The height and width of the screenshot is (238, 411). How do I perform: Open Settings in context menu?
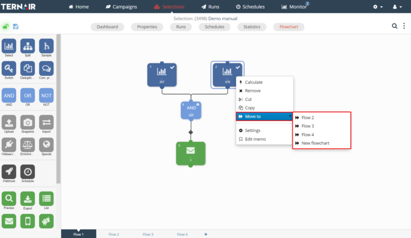(x=264, y=130)
